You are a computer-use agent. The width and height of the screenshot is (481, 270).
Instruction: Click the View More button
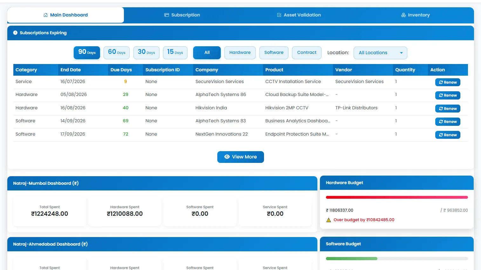240,157
